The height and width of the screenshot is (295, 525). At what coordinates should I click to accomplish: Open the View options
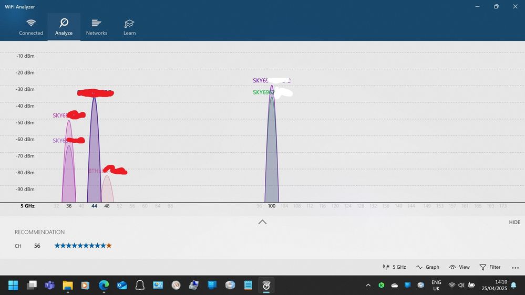tap(459, 267)
